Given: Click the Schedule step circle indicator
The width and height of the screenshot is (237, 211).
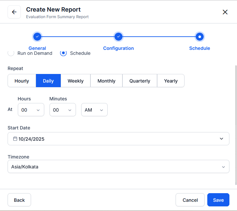Looking at the screenshot, I should (199, 37).
